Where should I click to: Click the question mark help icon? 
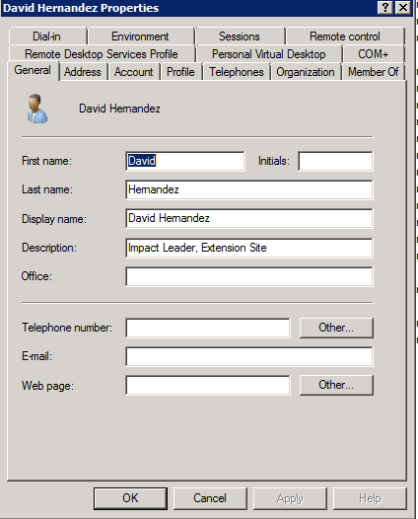click(x=385, y=7)
